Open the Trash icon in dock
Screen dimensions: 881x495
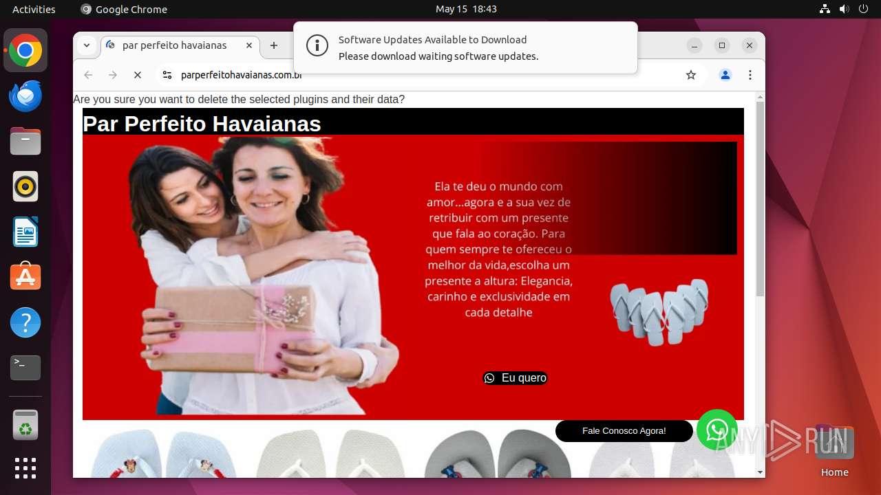[25, 425]
